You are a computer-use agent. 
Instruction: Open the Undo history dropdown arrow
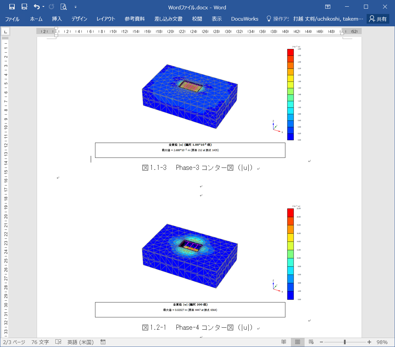pos(43,7)
